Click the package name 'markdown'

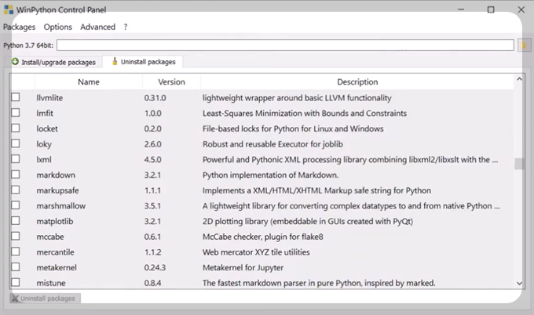(x=56, y=175)
